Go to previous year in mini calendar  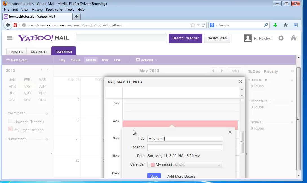coord(41,70)
